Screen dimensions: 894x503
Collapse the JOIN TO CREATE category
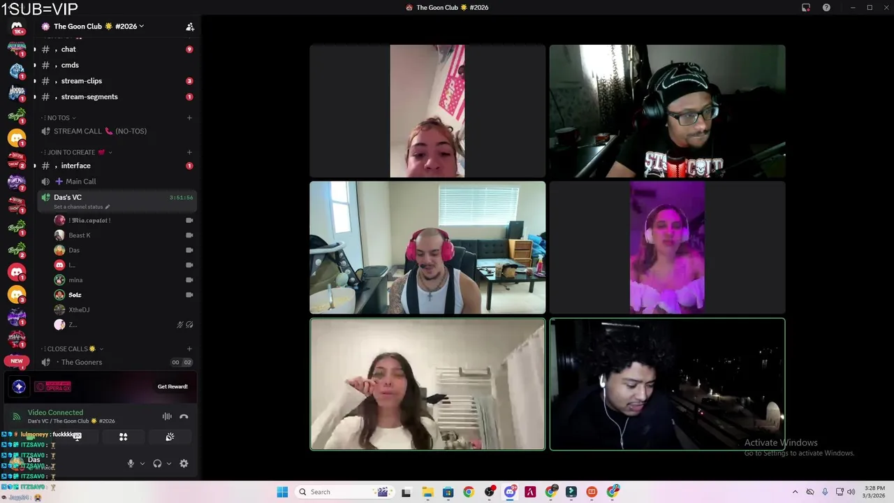pyautogui.click(x=77, y=152)
